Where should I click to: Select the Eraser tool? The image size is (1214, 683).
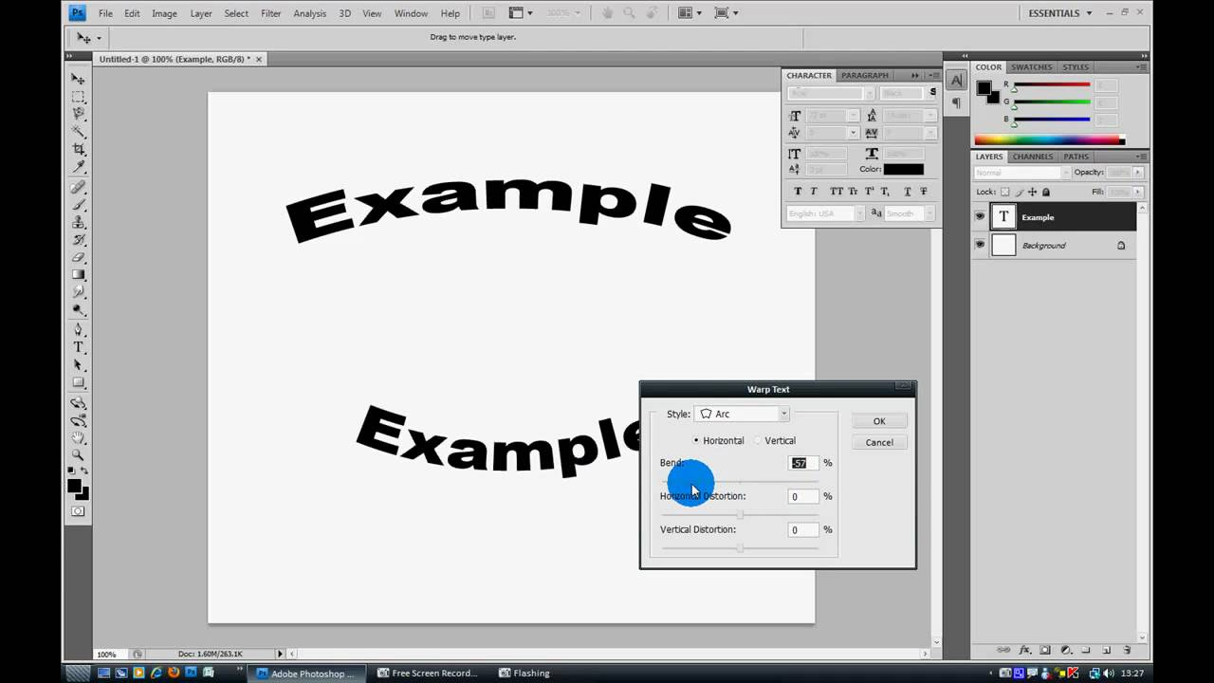[x=79, y=257]
